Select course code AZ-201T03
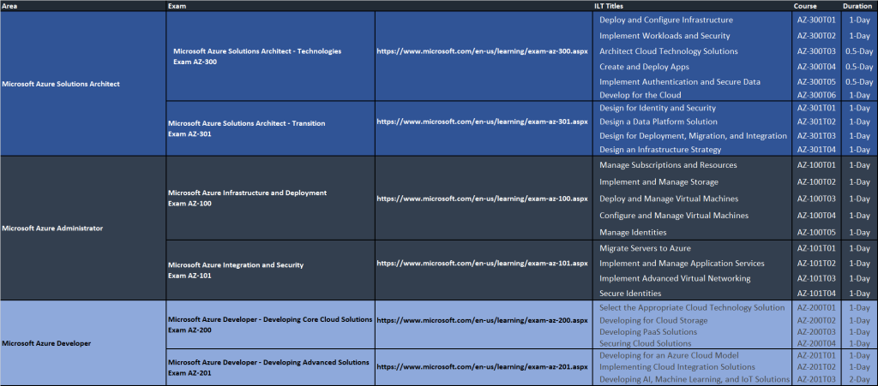Image resolution: width=878 pixels, height=386 pixels. point(816,379)
